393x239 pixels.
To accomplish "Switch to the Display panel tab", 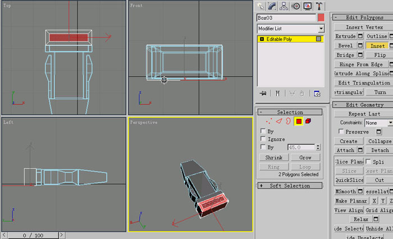I will pos(308,6).
